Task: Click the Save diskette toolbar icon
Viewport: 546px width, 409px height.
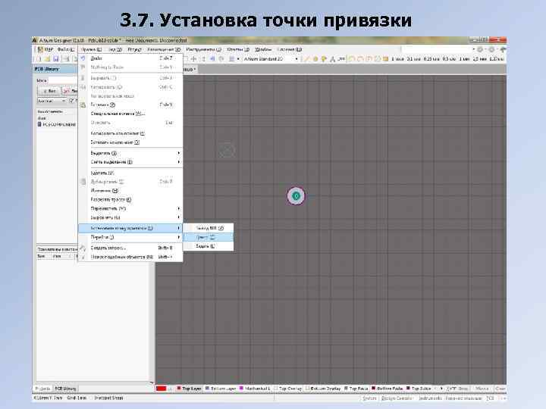Action: pyautogui.click(x=55, y=60)
